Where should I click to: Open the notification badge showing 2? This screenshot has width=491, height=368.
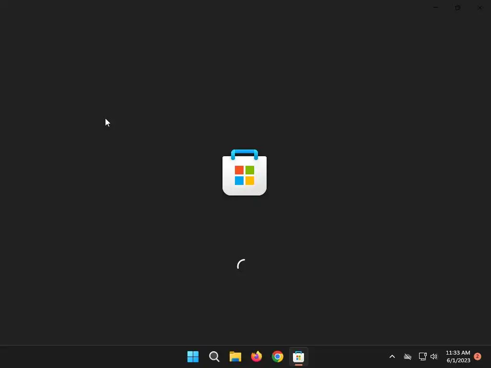pos(478,356)
